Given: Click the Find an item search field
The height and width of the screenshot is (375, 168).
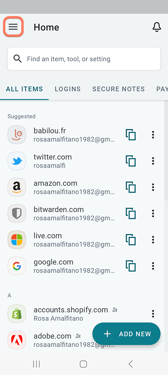Looking at the screenshot, I should point(84,59).
